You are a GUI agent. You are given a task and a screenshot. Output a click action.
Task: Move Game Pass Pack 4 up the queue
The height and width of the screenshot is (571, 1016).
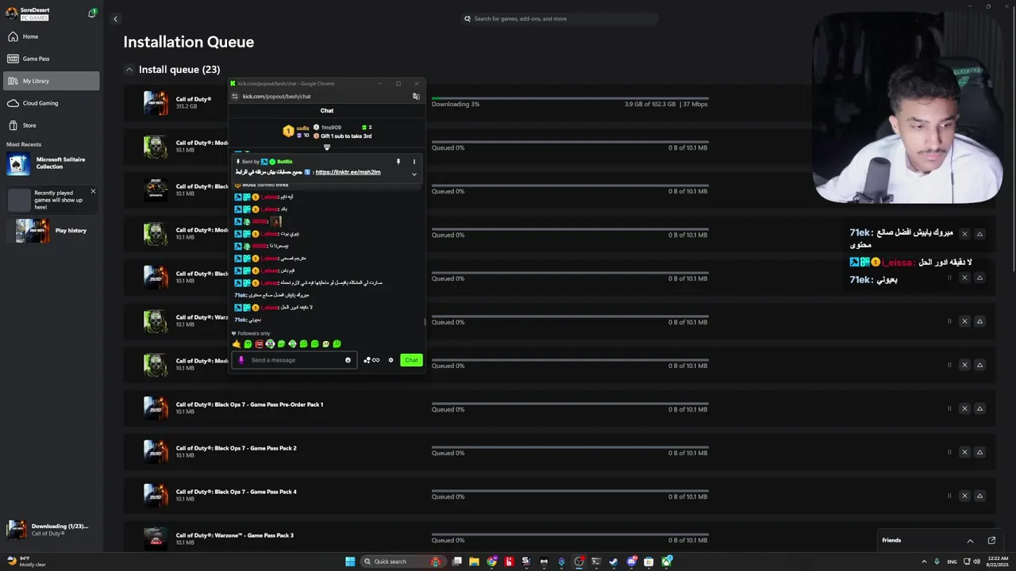point(979,496)
